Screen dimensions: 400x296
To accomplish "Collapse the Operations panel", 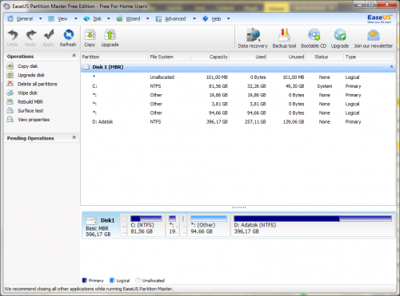I will click(x=74, y=56).
